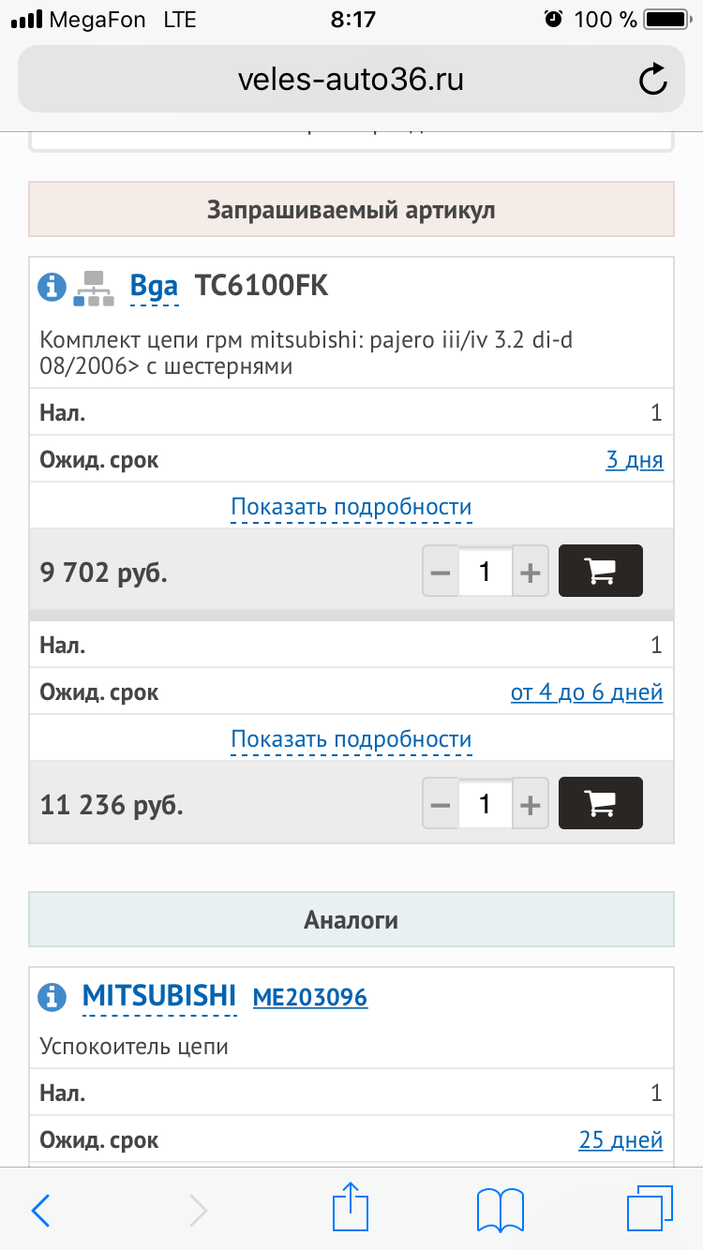Expand Показать подробности for the 9 702 руб. offer
The image size is (703, 1250).
pos(351,507)
